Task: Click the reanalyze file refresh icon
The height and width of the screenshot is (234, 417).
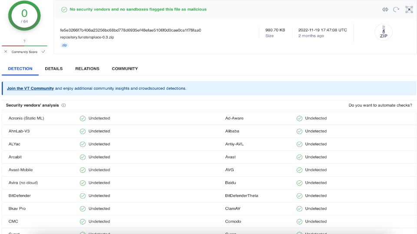Action: tap(396, 10)
